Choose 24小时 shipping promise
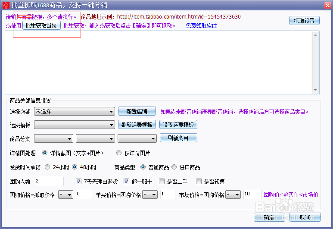 47,167
